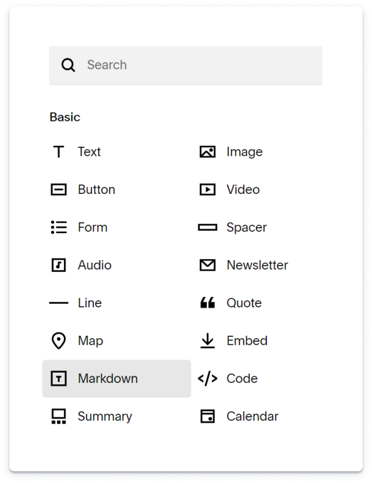Add an Audio block via its label
This screenshot has height=483, width=372.
coord(95,265)
